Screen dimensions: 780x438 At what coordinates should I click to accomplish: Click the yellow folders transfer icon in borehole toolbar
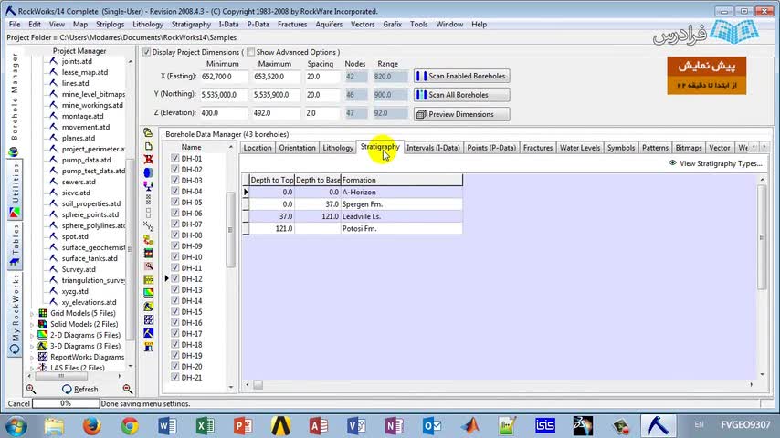tap(148, 240)
